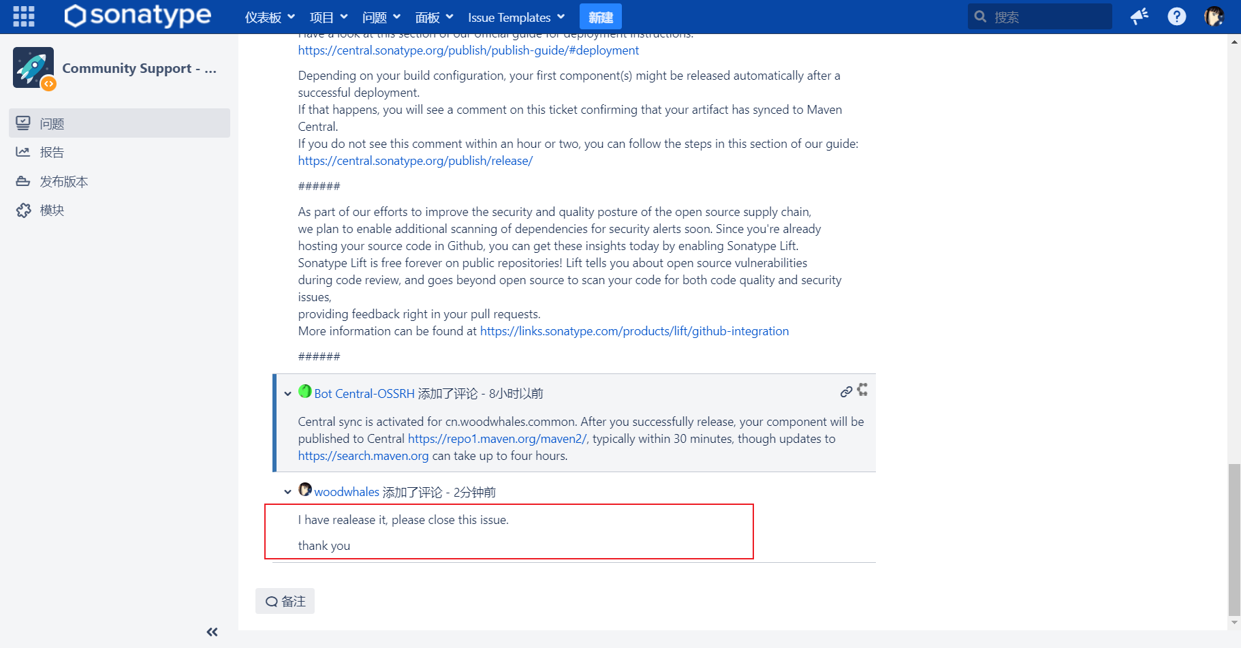Open the 问题 top navigation dropdown
1241x648 pixels.
click(381, 17)
